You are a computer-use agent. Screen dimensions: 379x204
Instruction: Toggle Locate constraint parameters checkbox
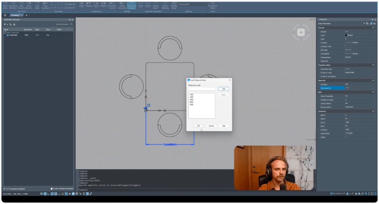pyautogui.click(x=51, y=189)
